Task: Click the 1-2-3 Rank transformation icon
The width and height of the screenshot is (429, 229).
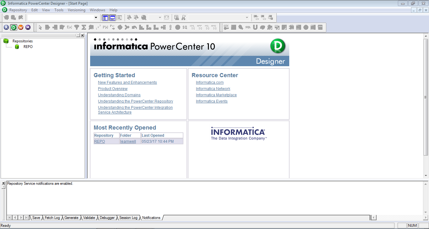Action: coord(98,27)
